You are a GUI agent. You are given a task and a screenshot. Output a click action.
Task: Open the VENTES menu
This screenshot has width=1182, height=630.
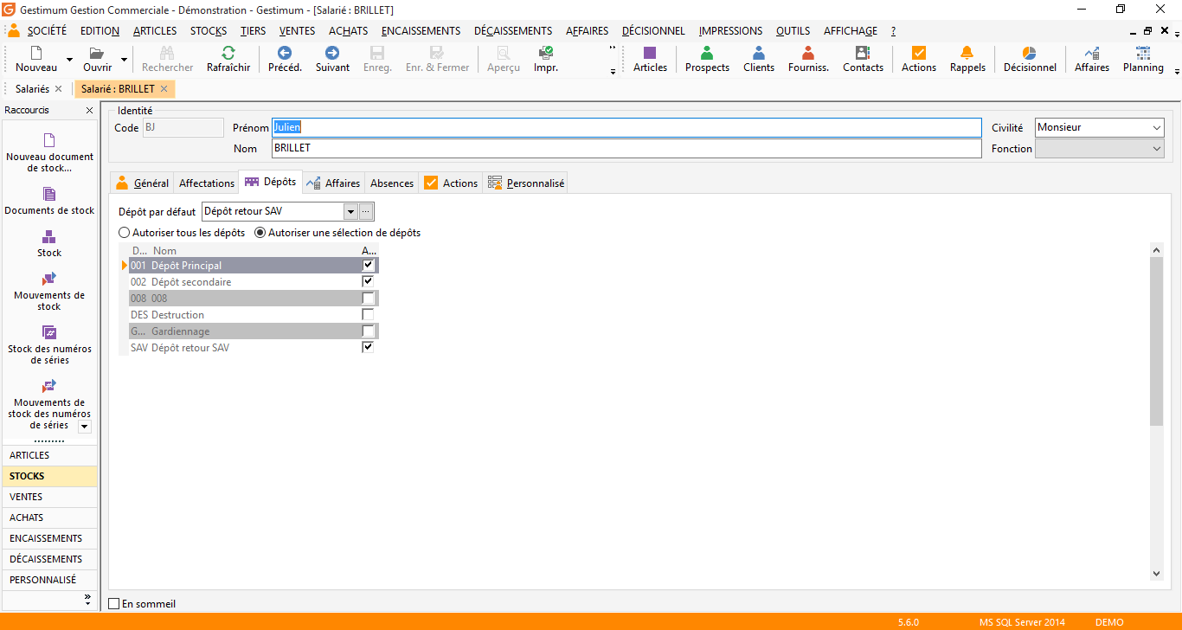point(297,31)
